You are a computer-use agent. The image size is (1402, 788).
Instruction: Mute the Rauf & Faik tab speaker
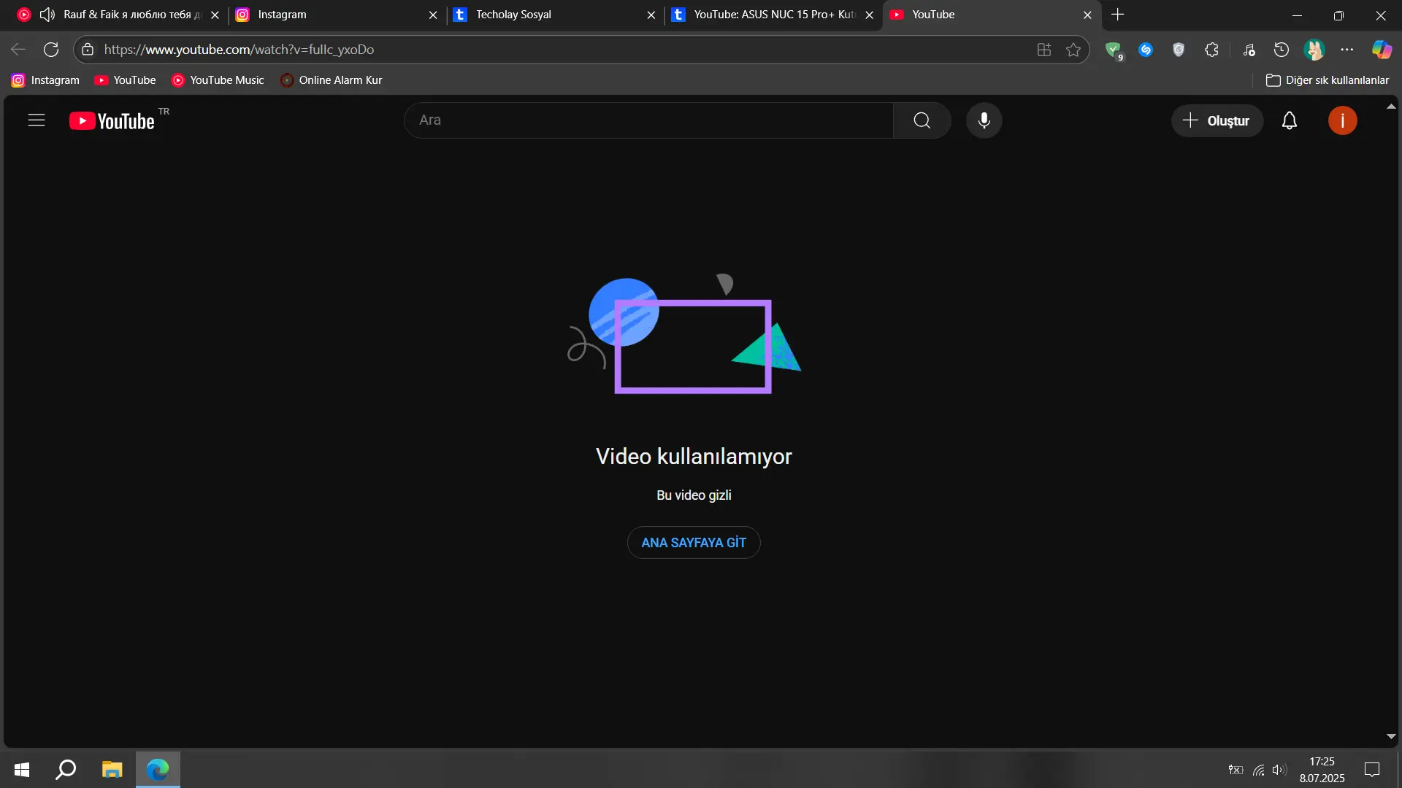[x=47, y=15]
